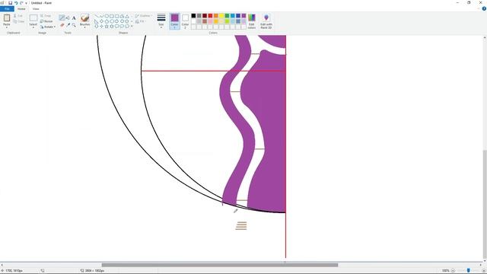Choose the Five-point star shape

point(107,27)
